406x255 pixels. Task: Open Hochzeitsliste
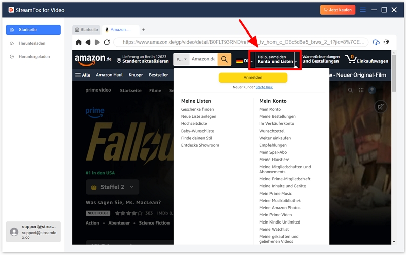point(194,123)
